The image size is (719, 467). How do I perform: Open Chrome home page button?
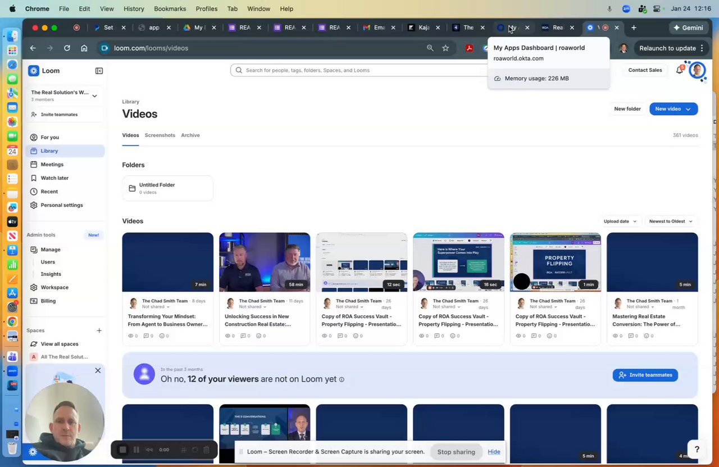point(84,48)
